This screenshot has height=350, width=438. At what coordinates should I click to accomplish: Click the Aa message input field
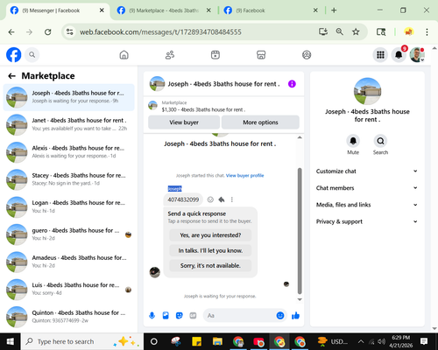(239, 316)
